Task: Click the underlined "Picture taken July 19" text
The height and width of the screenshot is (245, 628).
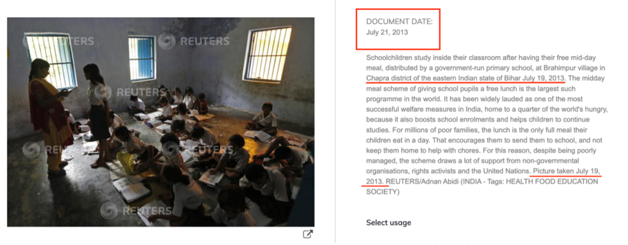Action: [564, 170]
